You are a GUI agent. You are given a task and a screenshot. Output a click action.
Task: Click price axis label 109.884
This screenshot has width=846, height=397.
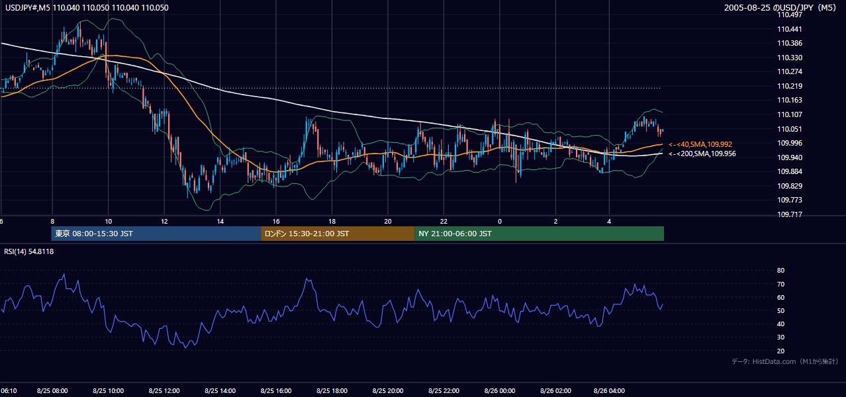pos(789,171)
